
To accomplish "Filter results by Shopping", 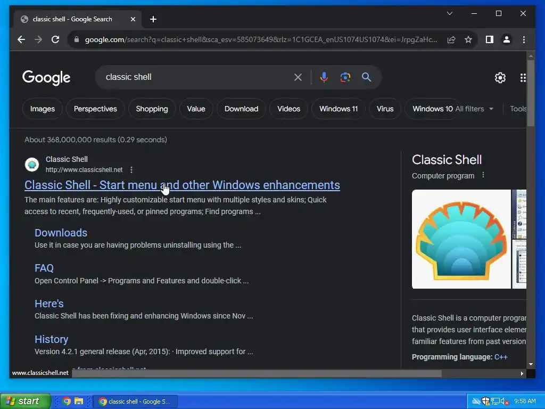I will (152, 109).
